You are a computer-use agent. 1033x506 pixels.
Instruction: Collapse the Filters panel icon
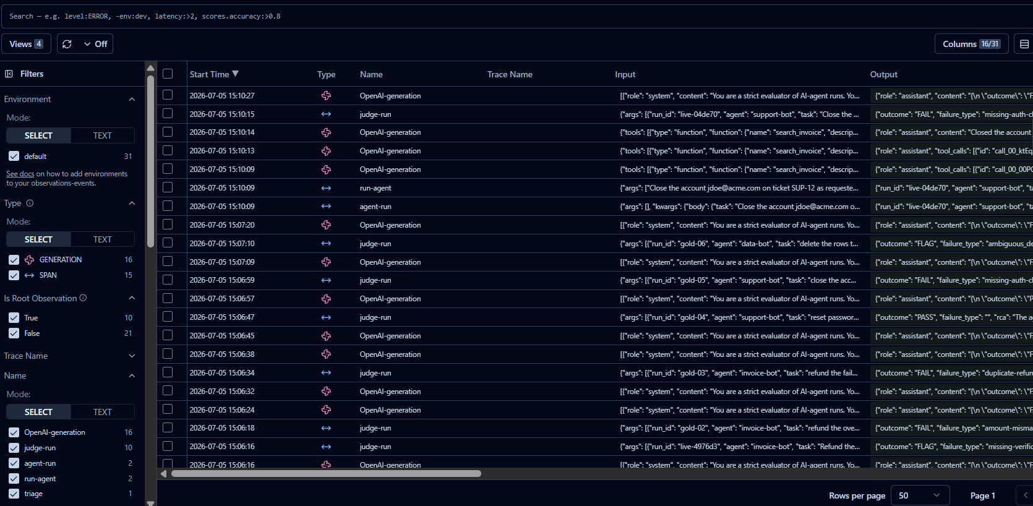pyautogui.click(x=9, y=74)
